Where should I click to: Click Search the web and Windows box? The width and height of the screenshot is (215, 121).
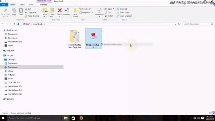pyautogui.click(x=34, y=118)
